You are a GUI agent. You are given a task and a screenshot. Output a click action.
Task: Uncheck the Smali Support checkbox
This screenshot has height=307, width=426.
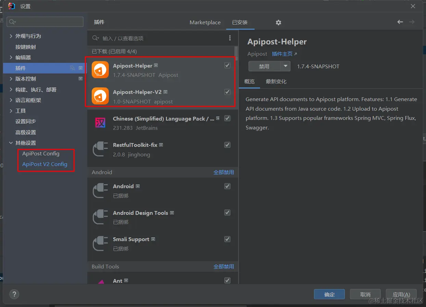(x=227, y=239)
